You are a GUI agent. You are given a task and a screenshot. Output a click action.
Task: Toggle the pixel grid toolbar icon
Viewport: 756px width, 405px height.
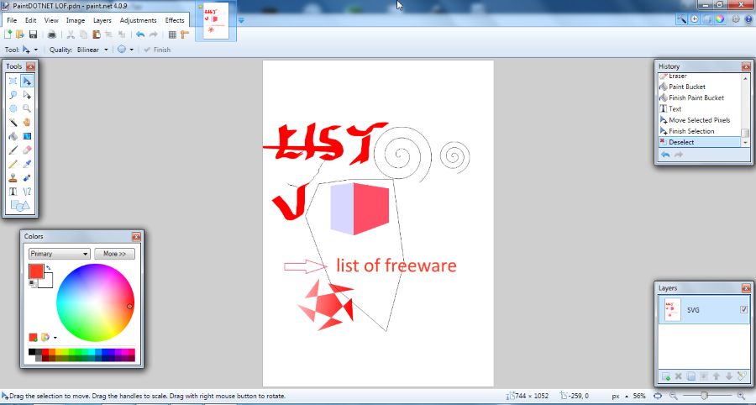pyautogui.click(x=172, y=34)
